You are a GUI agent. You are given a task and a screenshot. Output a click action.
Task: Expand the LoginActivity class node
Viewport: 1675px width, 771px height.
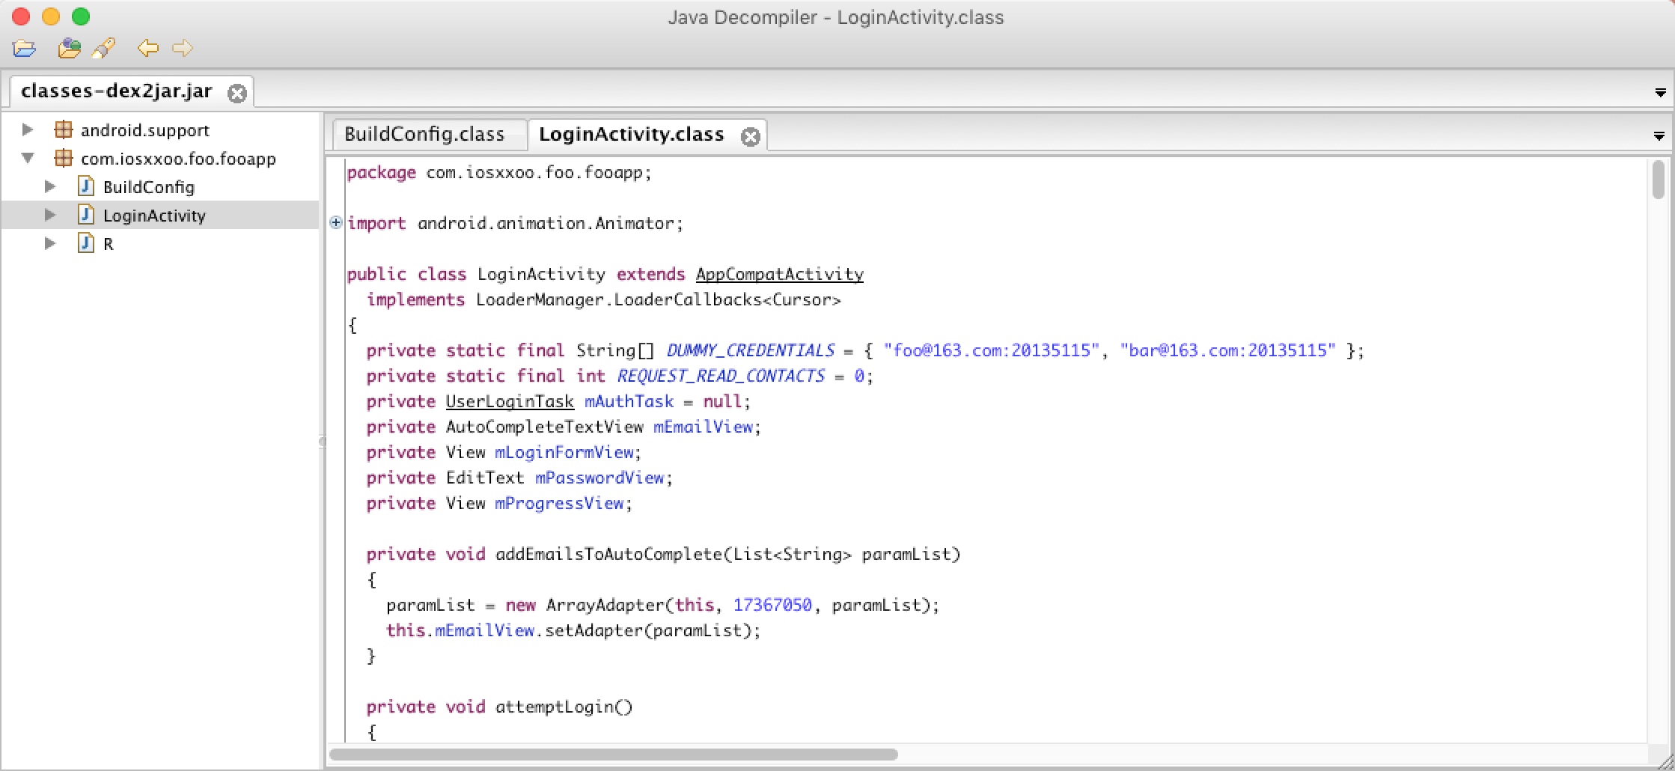click(49, 215)
